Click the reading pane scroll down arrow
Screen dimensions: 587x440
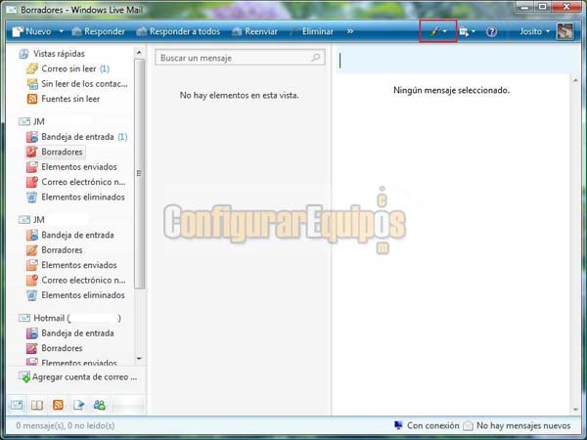pos(576,410)
